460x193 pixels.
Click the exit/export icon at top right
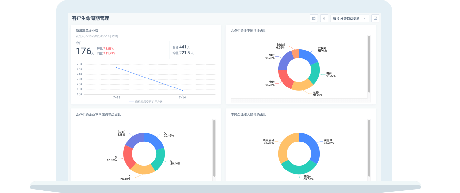[x=375, y=18]
